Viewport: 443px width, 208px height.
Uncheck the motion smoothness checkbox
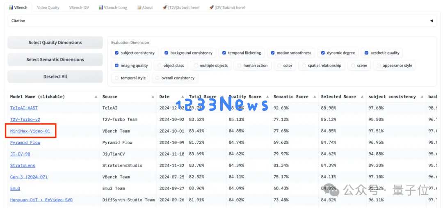[x=273, y=53]
